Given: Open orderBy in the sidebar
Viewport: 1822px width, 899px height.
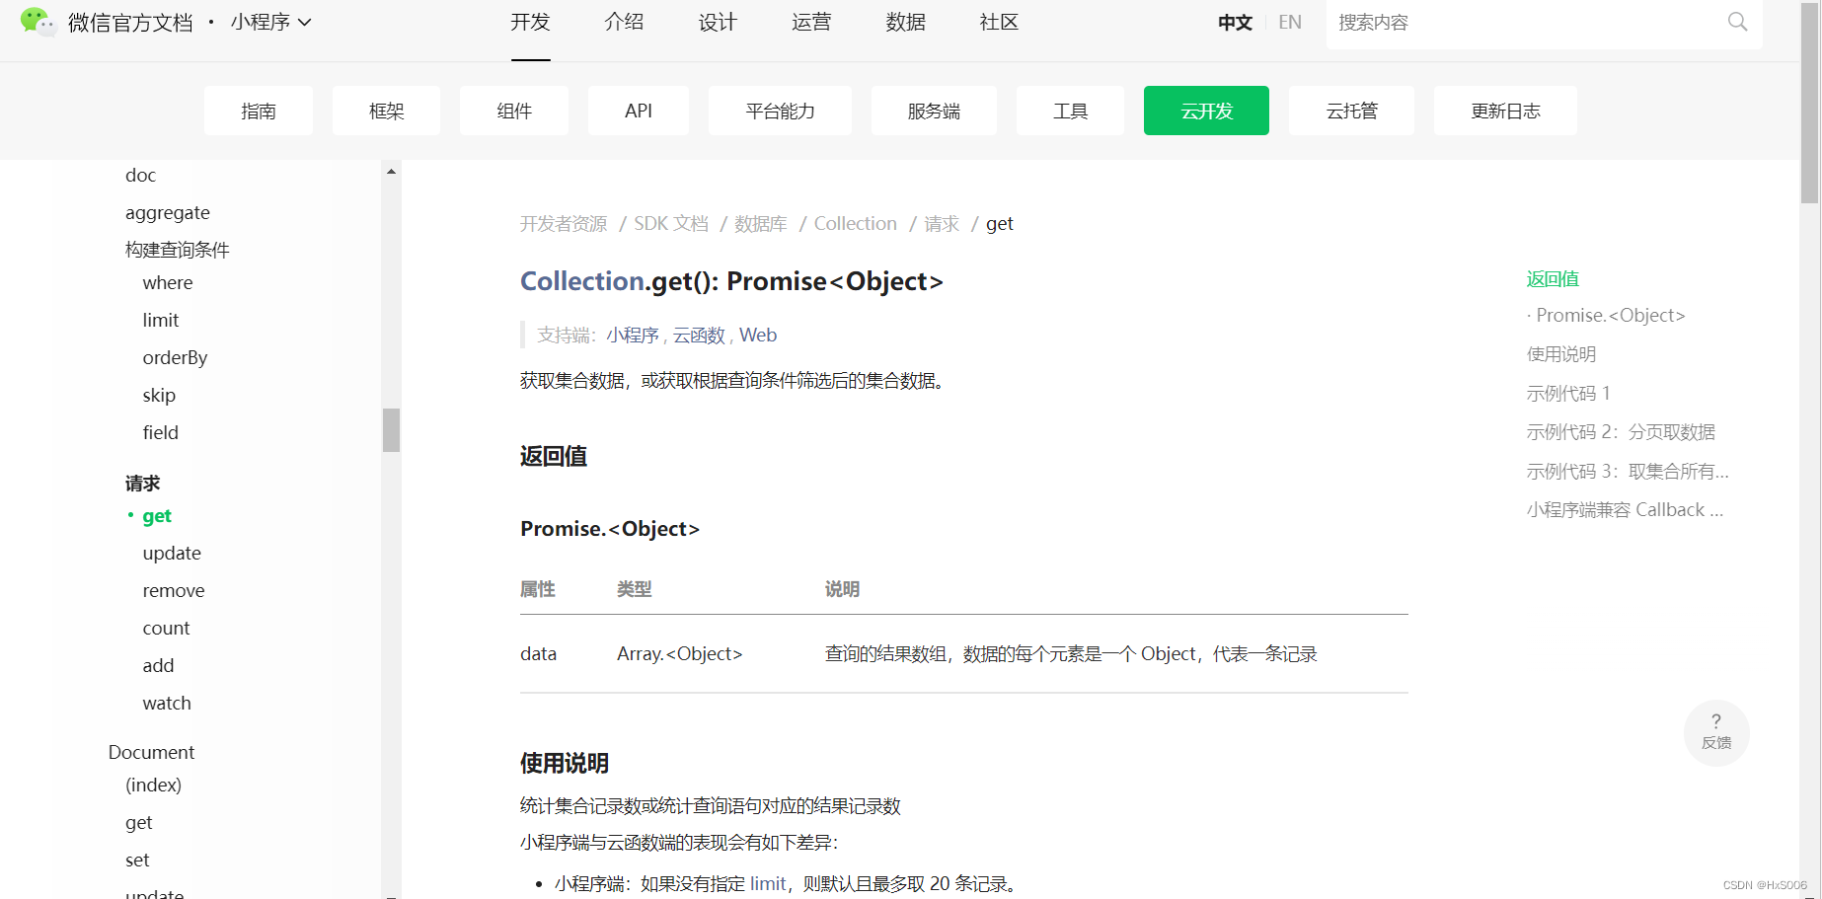Looking at the screenshot, I should point(175,357).
